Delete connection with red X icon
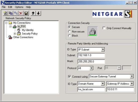Viewport: 138px width, 102px height. tap(21, 13)
